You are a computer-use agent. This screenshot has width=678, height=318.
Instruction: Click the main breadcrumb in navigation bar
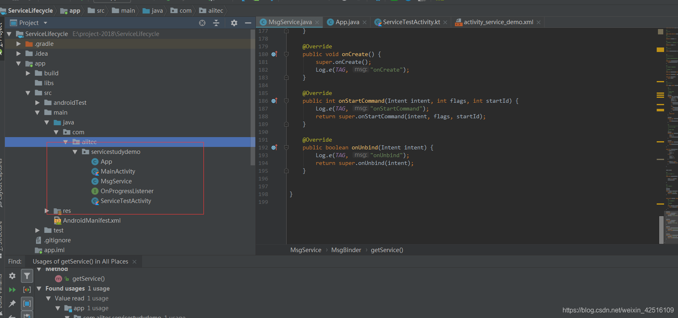pyautogui.click(x=123, y=11)
